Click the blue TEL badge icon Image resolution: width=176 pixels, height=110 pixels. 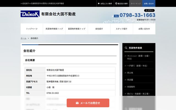tap(116, 16)
